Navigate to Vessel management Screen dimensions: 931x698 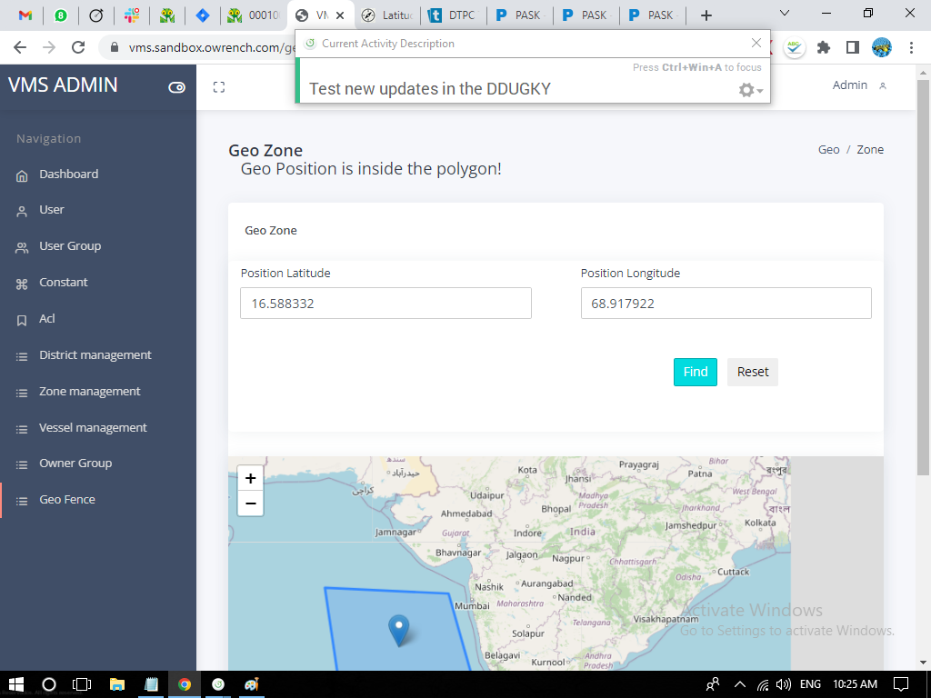tap(93, 428)
